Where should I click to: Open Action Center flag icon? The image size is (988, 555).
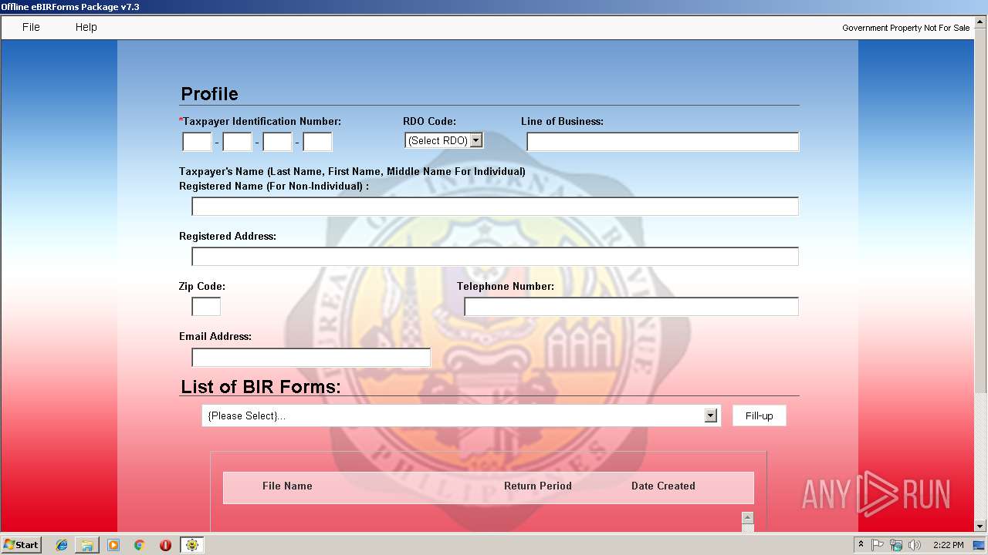tap(878, 545)
